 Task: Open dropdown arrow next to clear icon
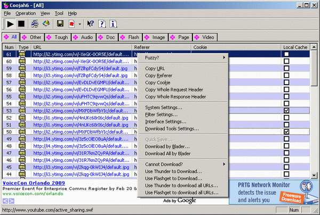80,24
